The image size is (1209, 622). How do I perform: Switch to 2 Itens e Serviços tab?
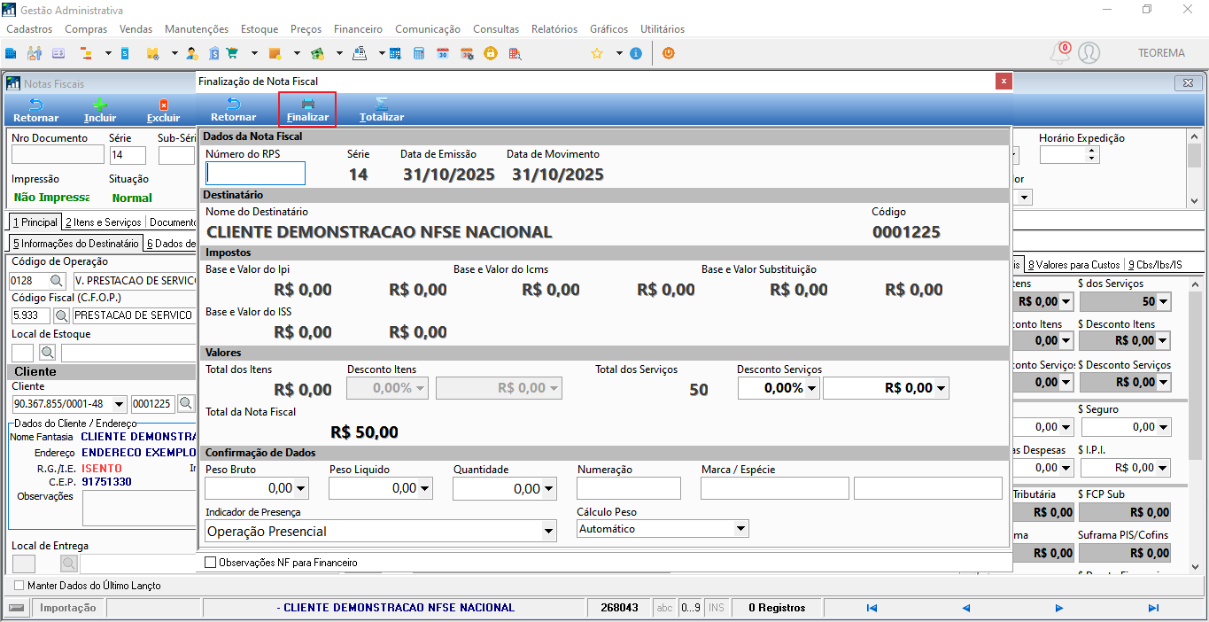104,222
